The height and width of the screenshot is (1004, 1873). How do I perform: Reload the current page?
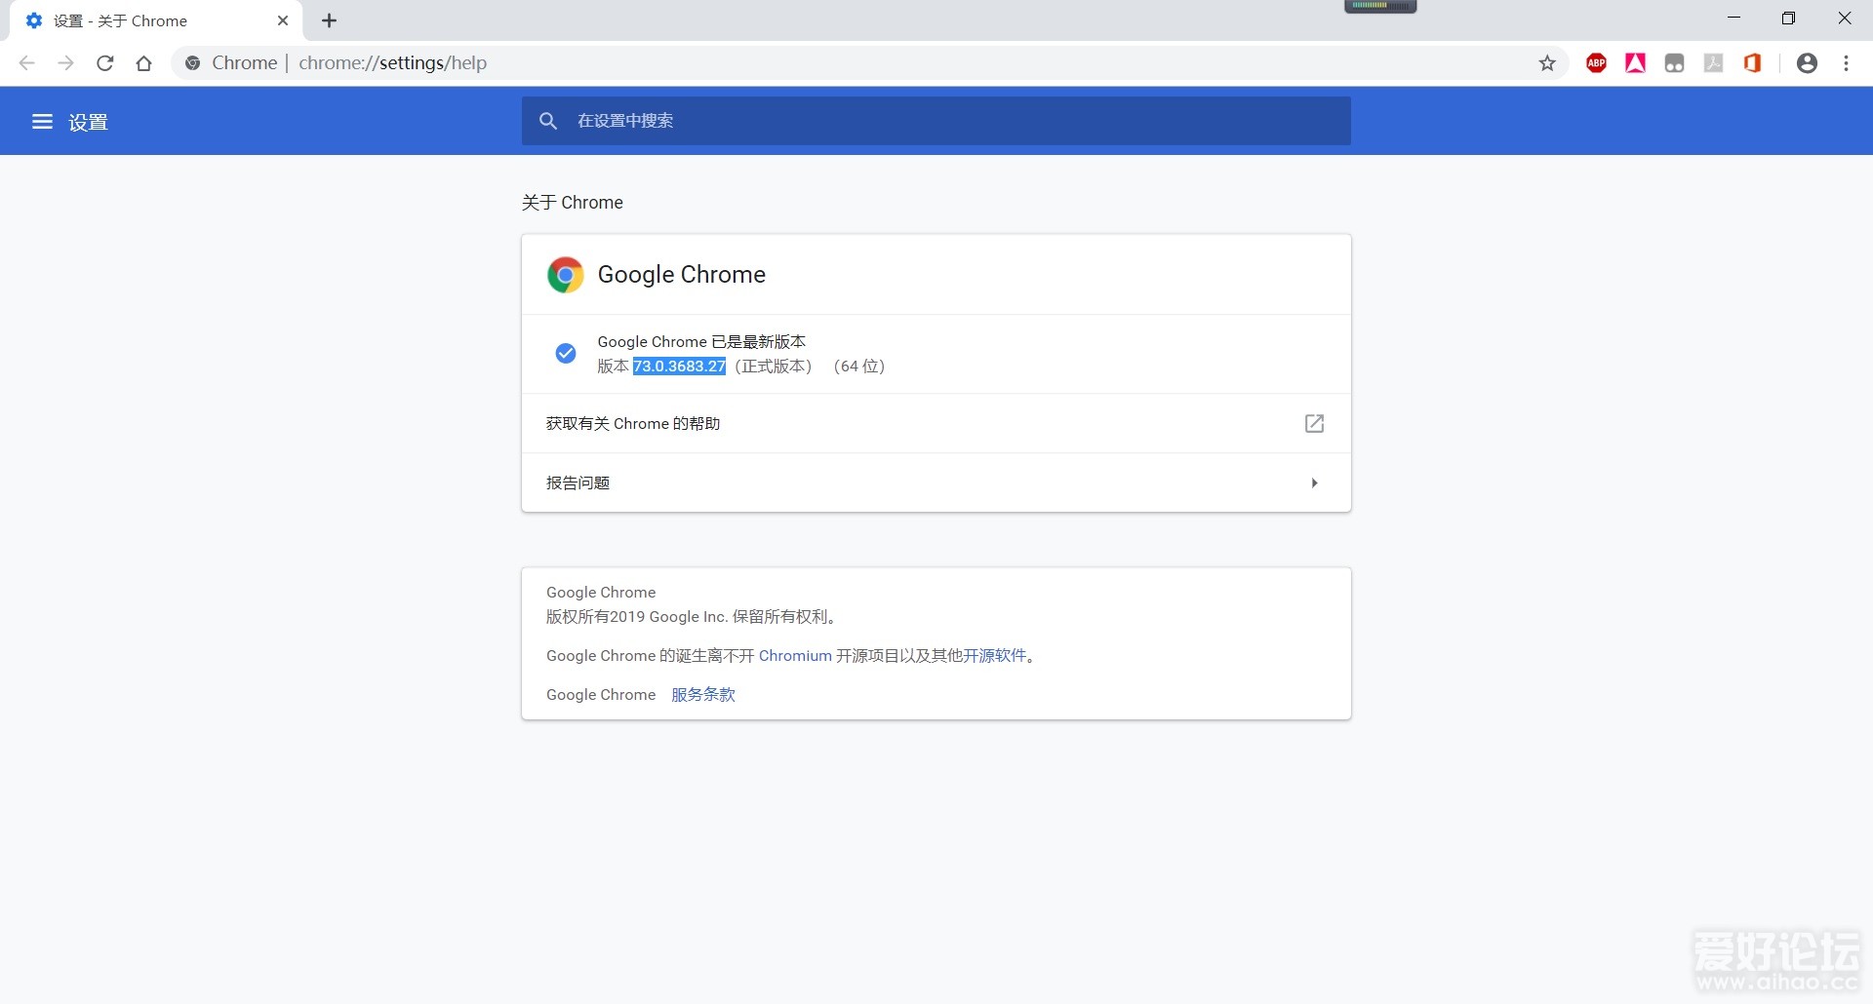(105, 63)
